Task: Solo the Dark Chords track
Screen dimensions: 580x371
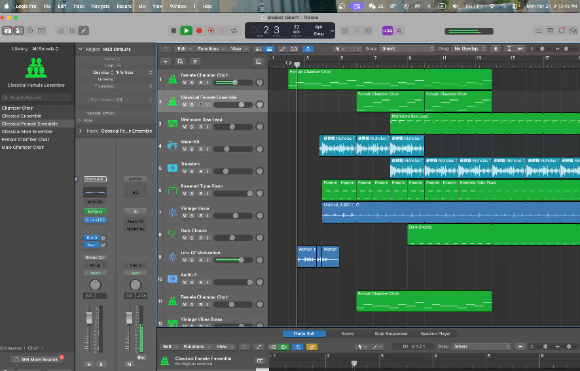Action: click(x=192, y=238)
